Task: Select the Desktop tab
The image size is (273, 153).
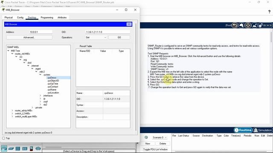Action: coord(32,17)
